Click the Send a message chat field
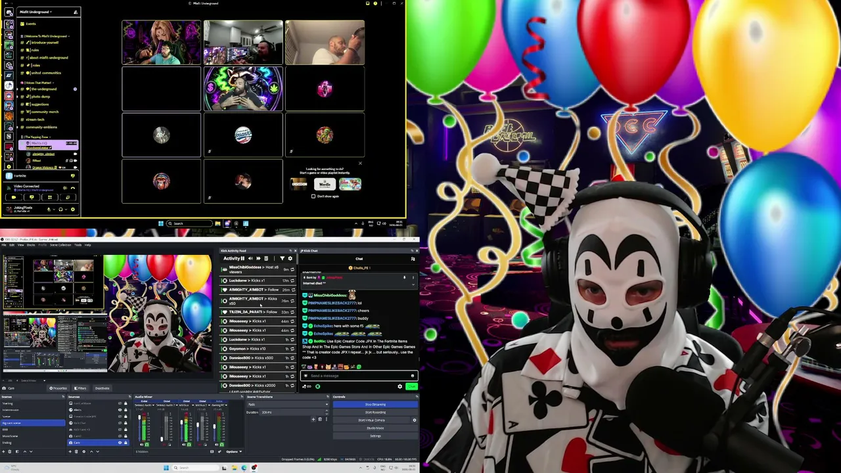Viewport: 841px width, 473px height. click(x=359, y=376)
